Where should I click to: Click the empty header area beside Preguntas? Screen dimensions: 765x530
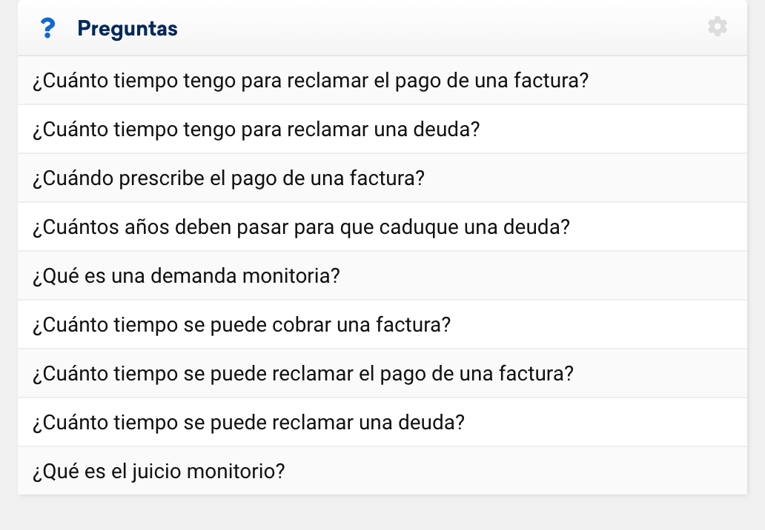[445, 29]
